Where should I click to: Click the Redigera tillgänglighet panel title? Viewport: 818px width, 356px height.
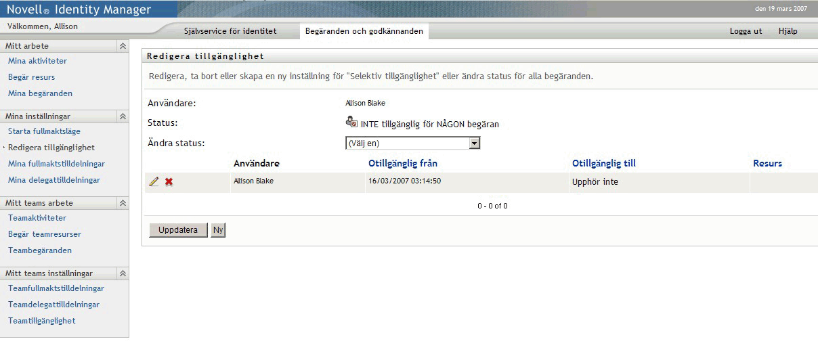coord(205,56)
